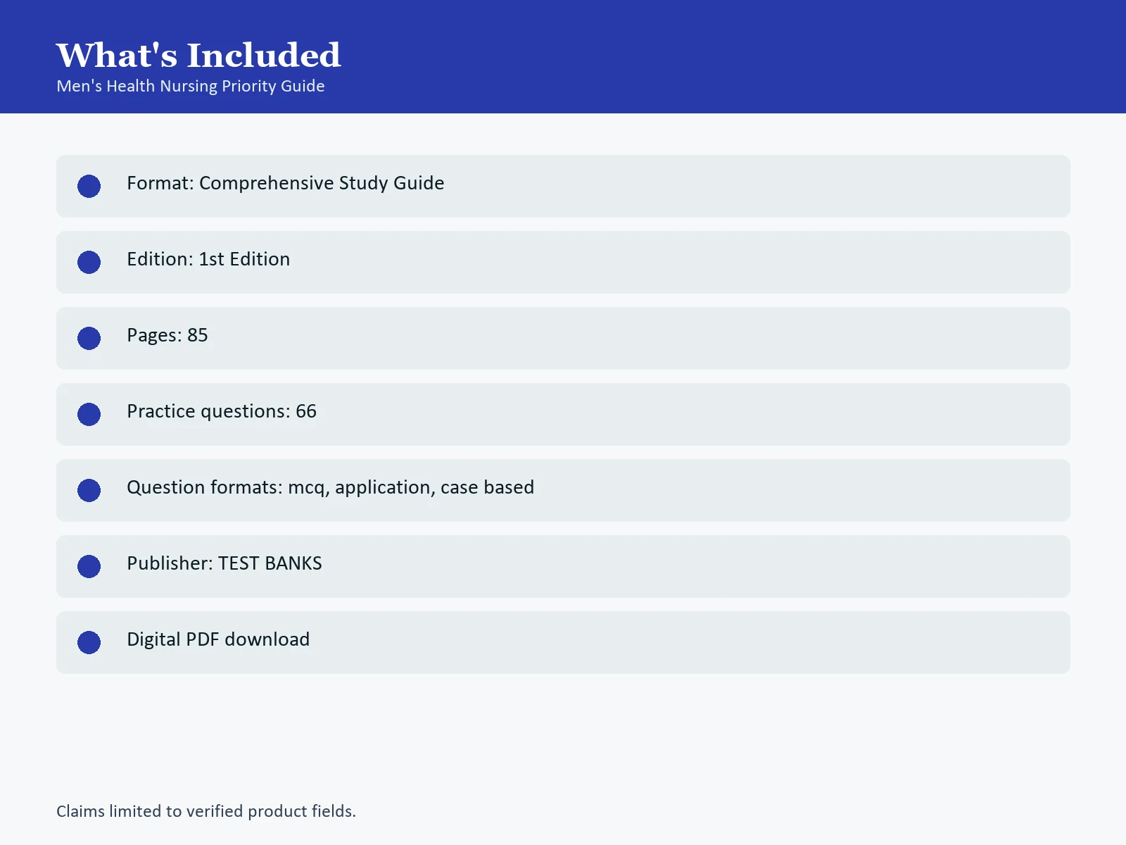Click the What's Included heading
This screenshot has width=1126, height=845.
tap(198, 55)
